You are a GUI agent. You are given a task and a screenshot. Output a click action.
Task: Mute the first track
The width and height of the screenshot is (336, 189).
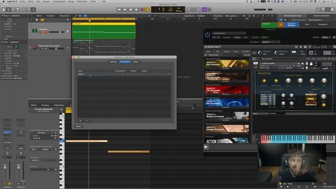[x=40, y=32]
